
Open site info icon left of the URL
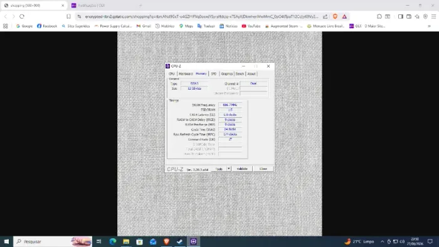pyautogui.click(x=79, y=16)
